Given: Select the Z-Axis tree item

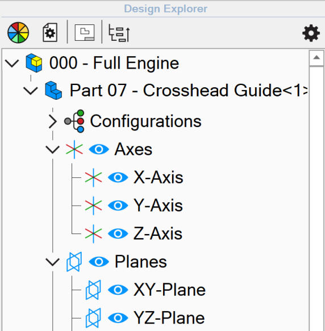Looking at the screenshot, I should tap(158, 234).
